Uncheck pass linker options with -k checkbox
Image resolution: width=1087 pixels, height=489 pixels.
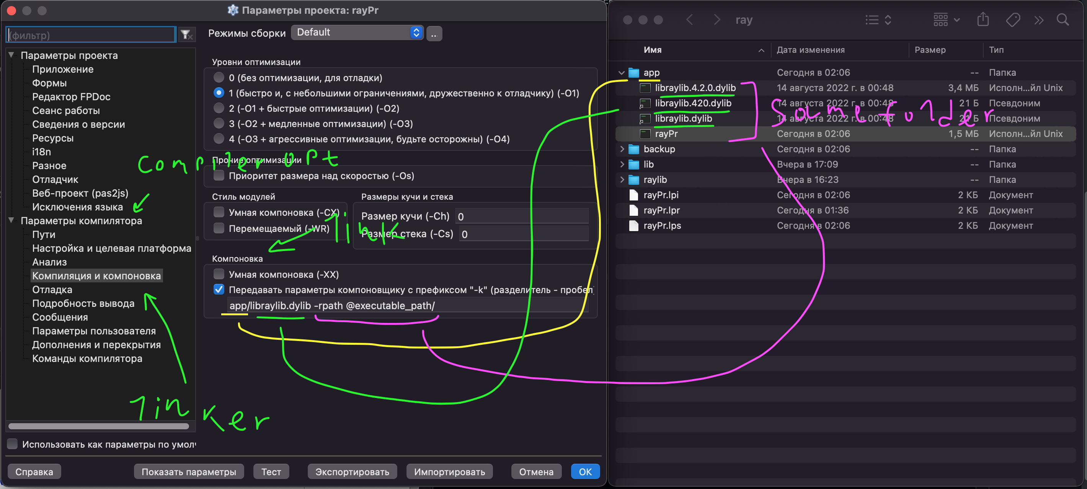pyautogui.click(x=219, y=289)
